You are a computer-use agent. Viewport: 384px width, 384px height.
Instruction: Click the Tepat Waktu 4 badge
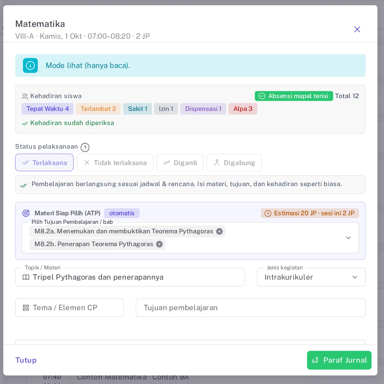pos(48,109)
